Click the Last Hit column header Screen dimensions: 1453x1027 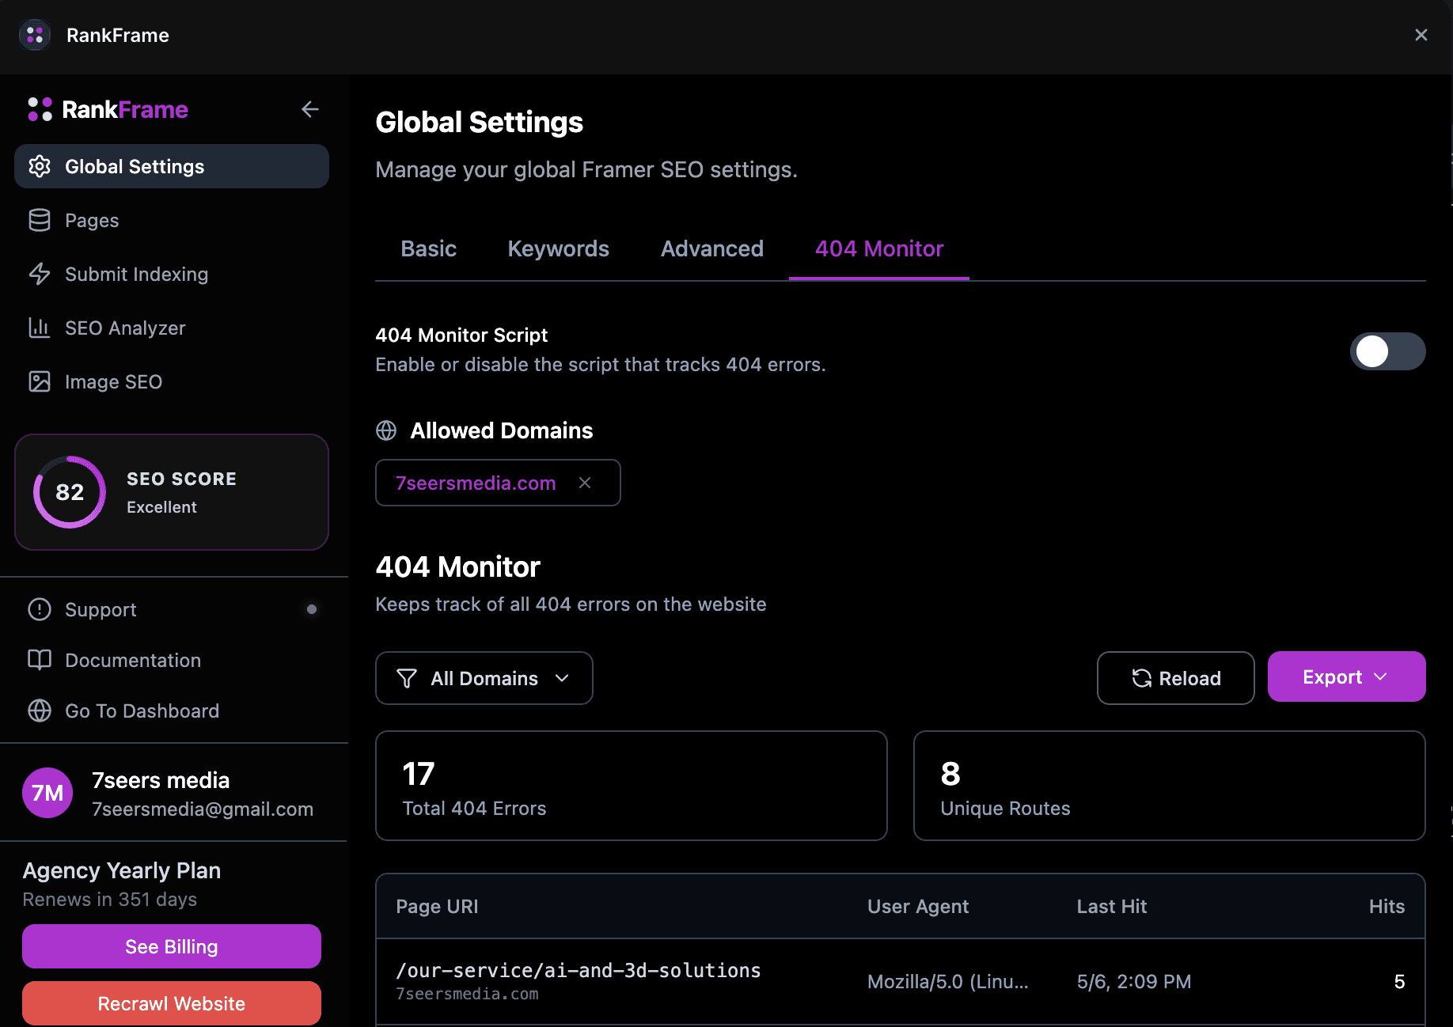click(1112, 907)
